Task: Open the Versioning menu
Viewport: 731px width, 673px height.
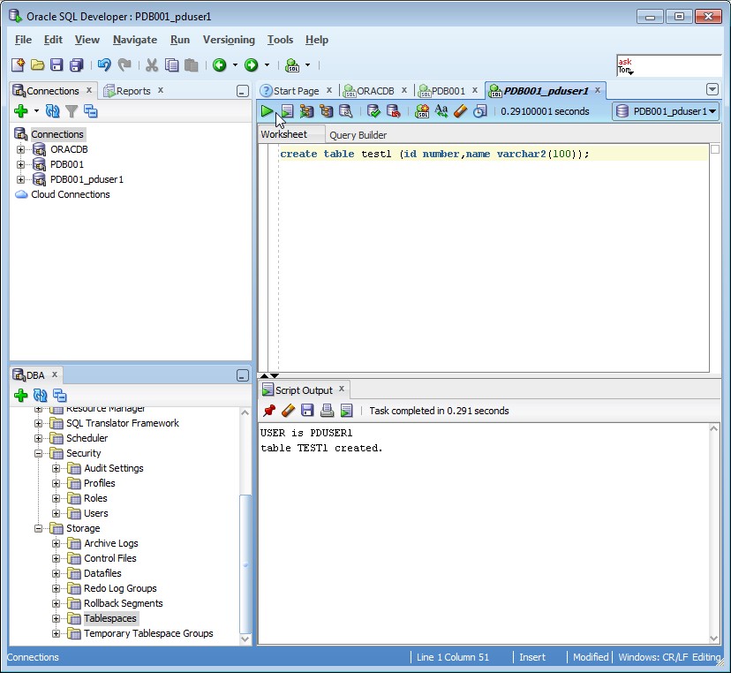Action: pyautogui.click(x=229, y=40)
